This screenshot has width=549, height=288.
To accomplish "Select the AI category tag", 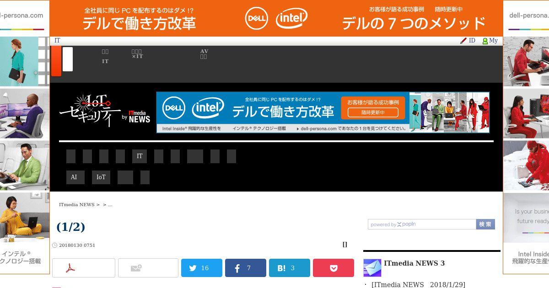I will click(75, 177).
